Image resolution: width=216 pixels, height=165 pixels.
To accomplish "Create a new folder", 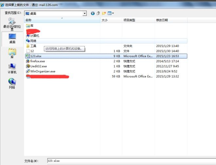I will click(104, 13).
